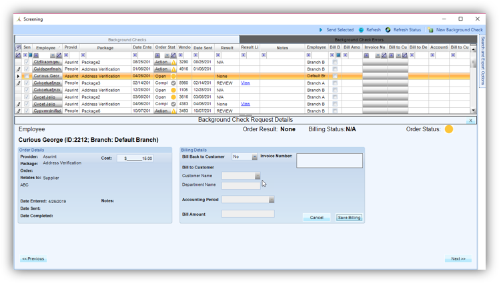Click Provider column filter operator icon

coord(66,55)
